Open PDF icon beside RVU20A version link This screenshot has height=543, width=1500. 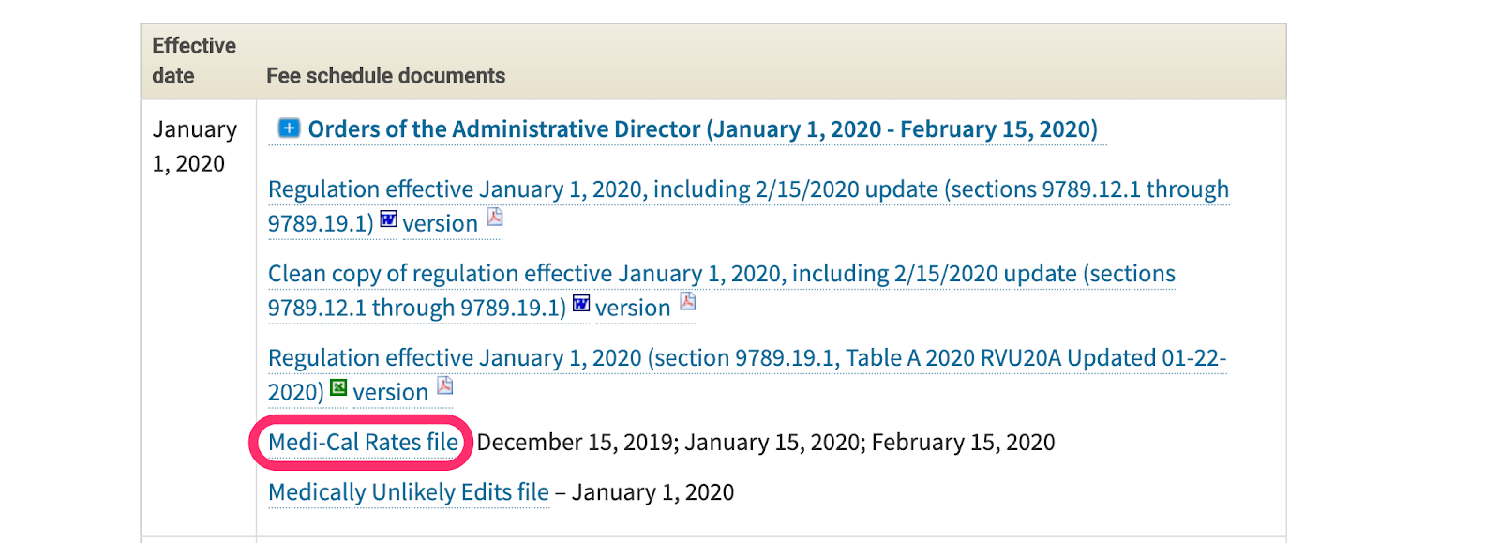(445, 386)
